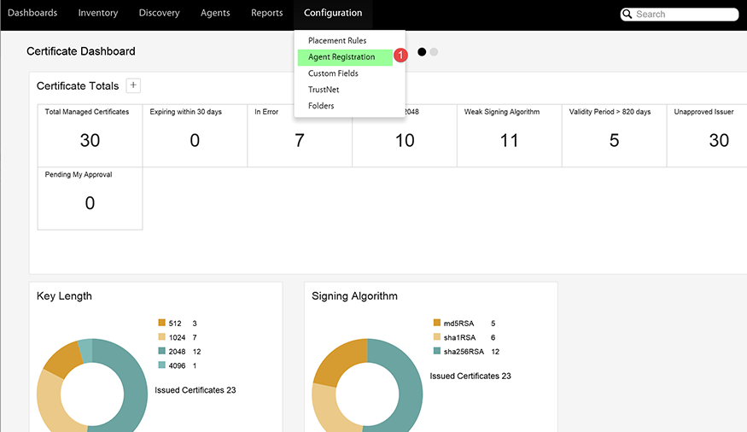The width and height of the screenshot is (747, 432).
Task: Choose Agent Registration from the menu
Action: [341, 57]
